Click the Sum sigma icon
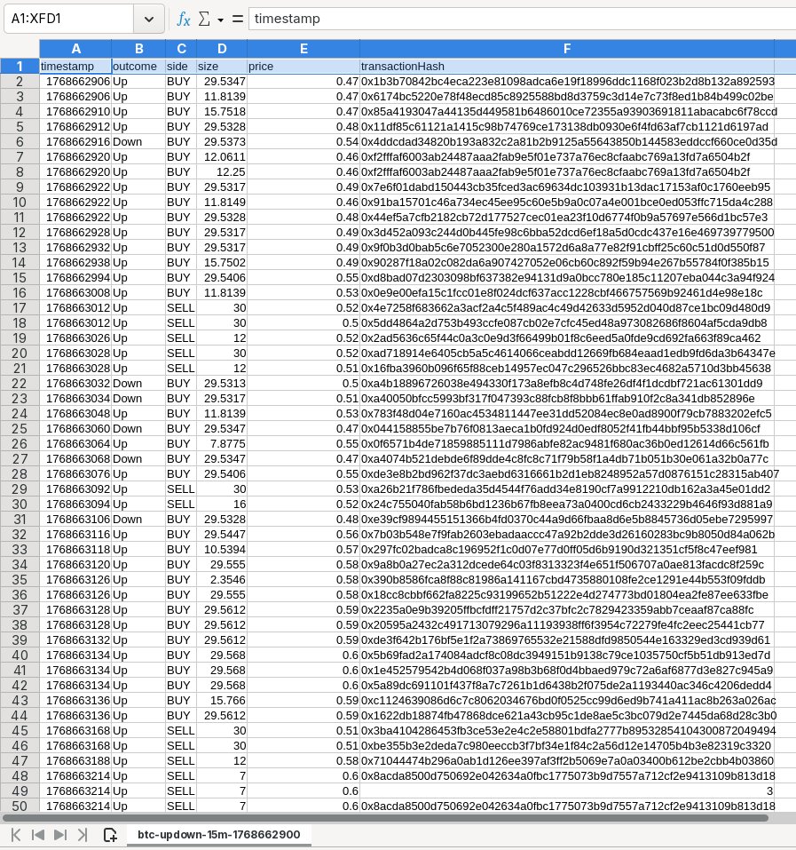This screenshot has height=850, width=796. [x=204, y=19]
